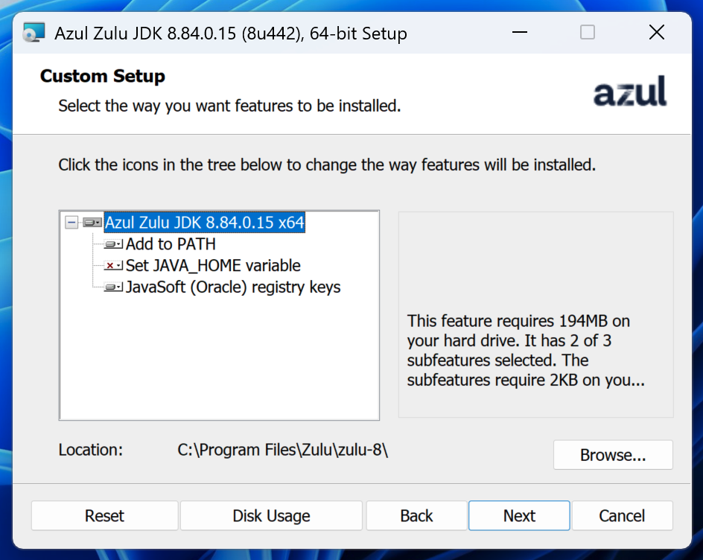Highlight the Azul Zulu JDK root feature
Screen dimensions: 703x560
coord(203,221)
